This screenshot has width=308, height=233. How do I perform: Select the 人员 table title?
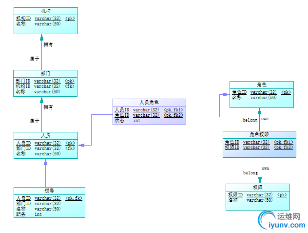tap(46, 135)
